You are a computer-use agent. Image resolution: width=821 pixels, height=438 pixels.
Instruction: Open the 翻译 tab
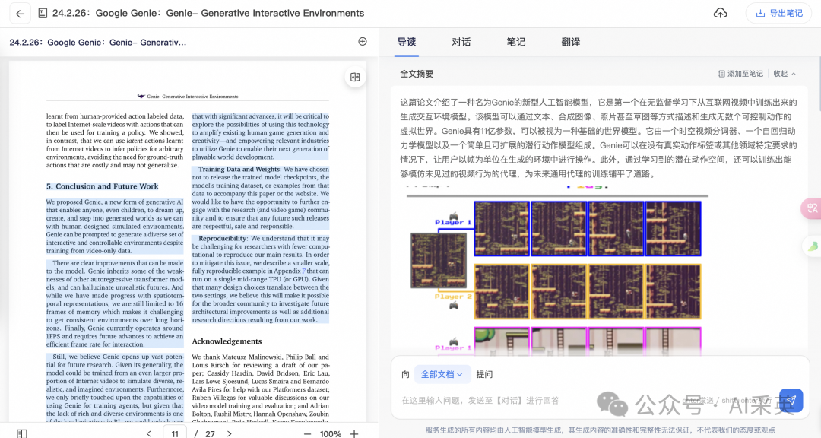pyautogui.click(x=571, y=42)
